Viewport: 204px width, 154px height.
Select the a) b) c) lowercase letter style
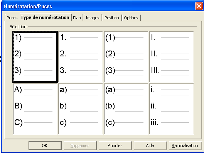pyautogui.click(x=81, y=109)
